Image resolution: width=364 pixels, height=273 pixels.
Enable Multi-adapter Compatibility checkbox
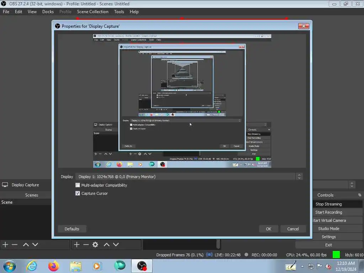click(77, 185)
